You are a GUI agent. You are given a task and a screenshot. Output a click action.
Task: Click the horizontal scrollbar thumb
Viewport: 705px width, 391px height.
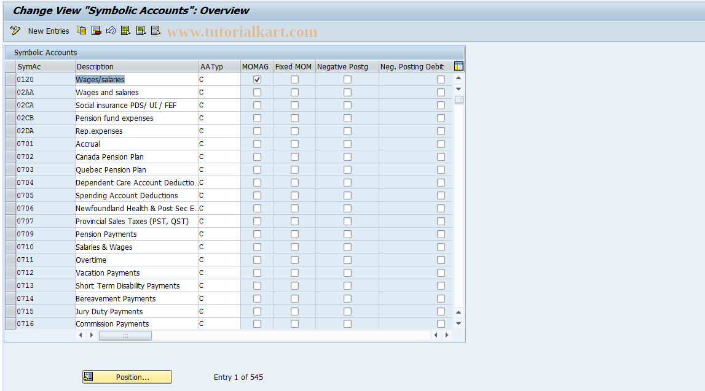pyautogui.click(x=125, y=335)
